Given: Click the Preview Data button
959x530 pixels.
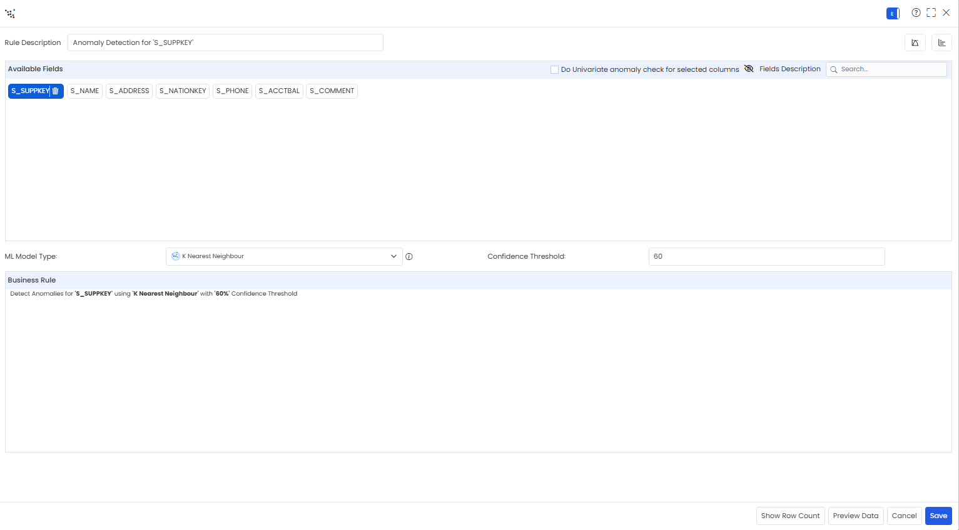Looking at the screenshot, I should (x=856, y=516).
